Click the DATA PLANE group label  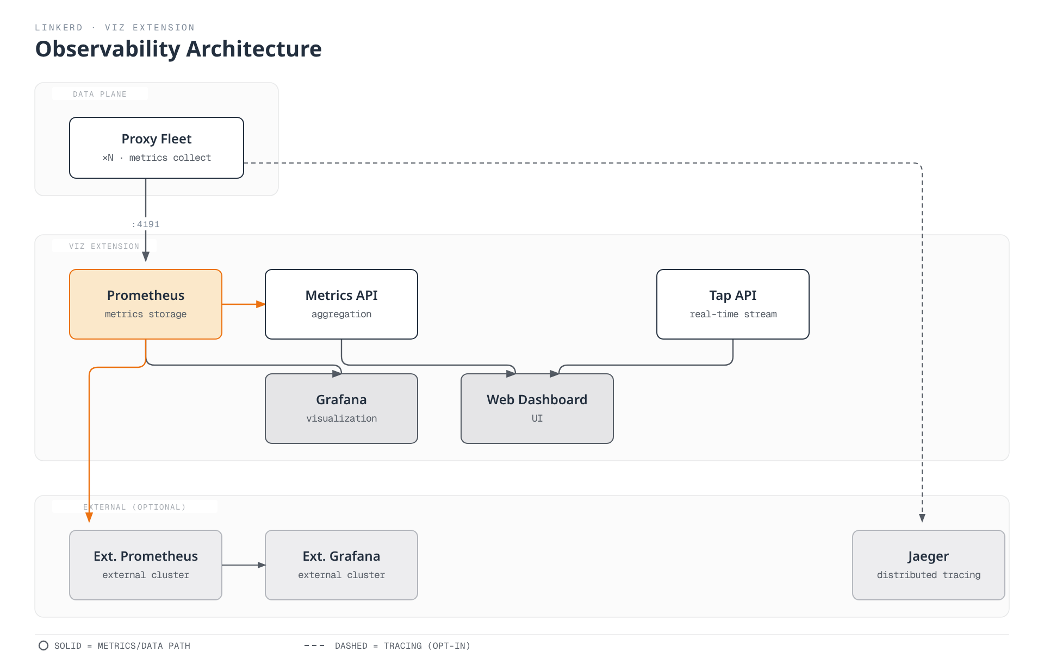tap(100, 94)
